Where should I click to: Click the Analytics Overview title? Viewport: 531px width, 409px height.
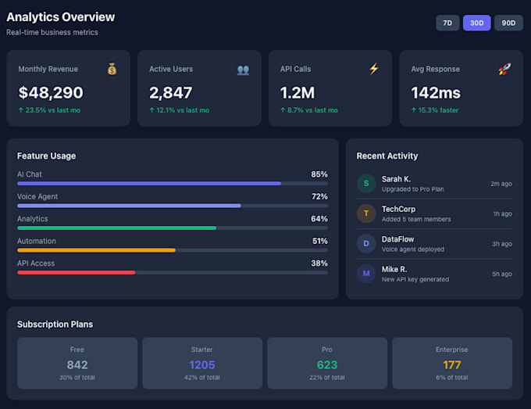(61, 17)
